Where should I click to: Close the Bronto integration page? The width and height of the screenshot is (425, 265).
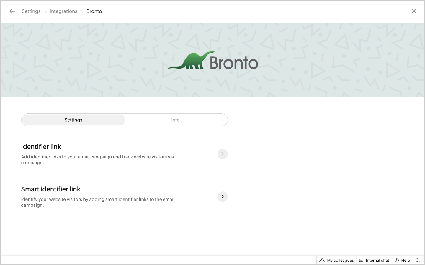(x=414, y=11)
